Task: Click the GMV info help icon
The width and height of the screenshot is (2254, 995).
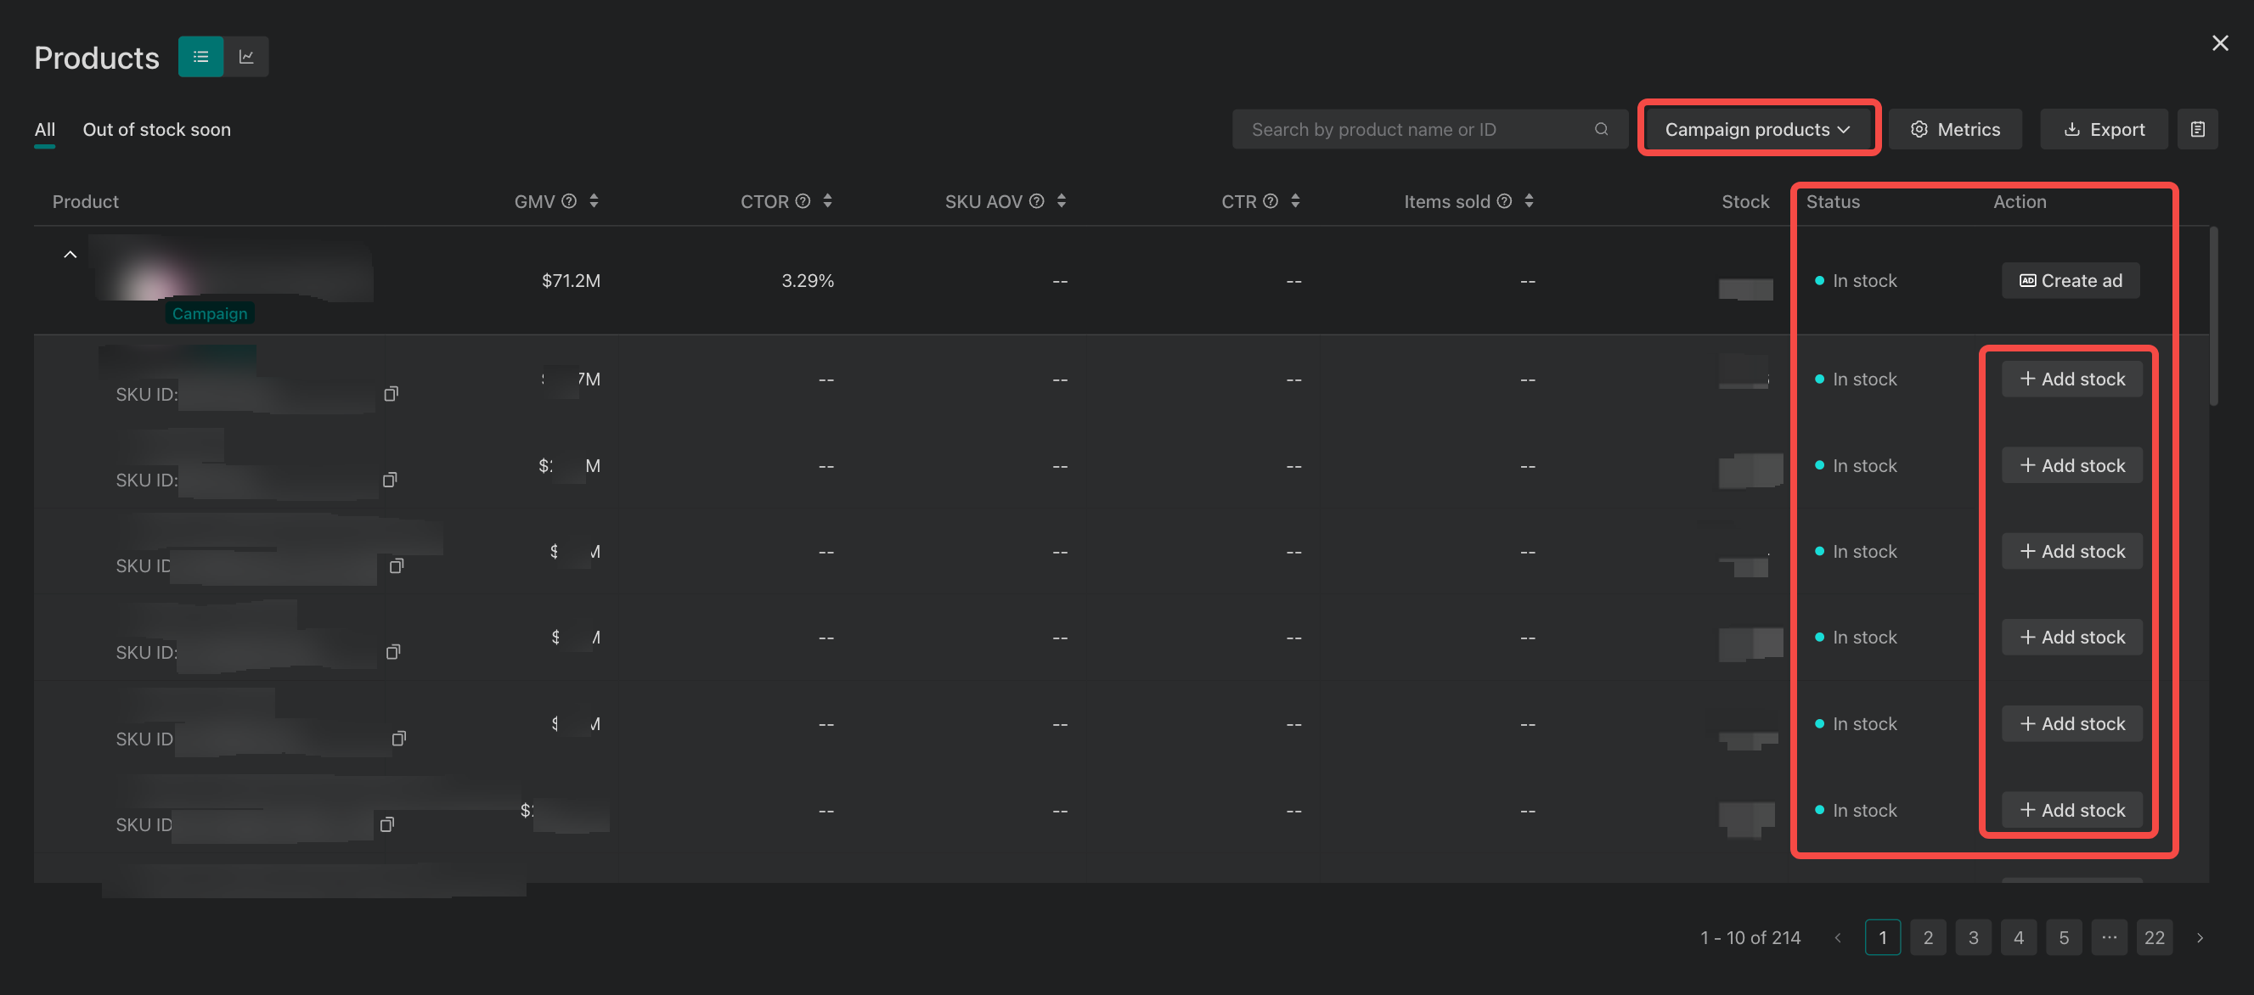Action: point(569,201)
